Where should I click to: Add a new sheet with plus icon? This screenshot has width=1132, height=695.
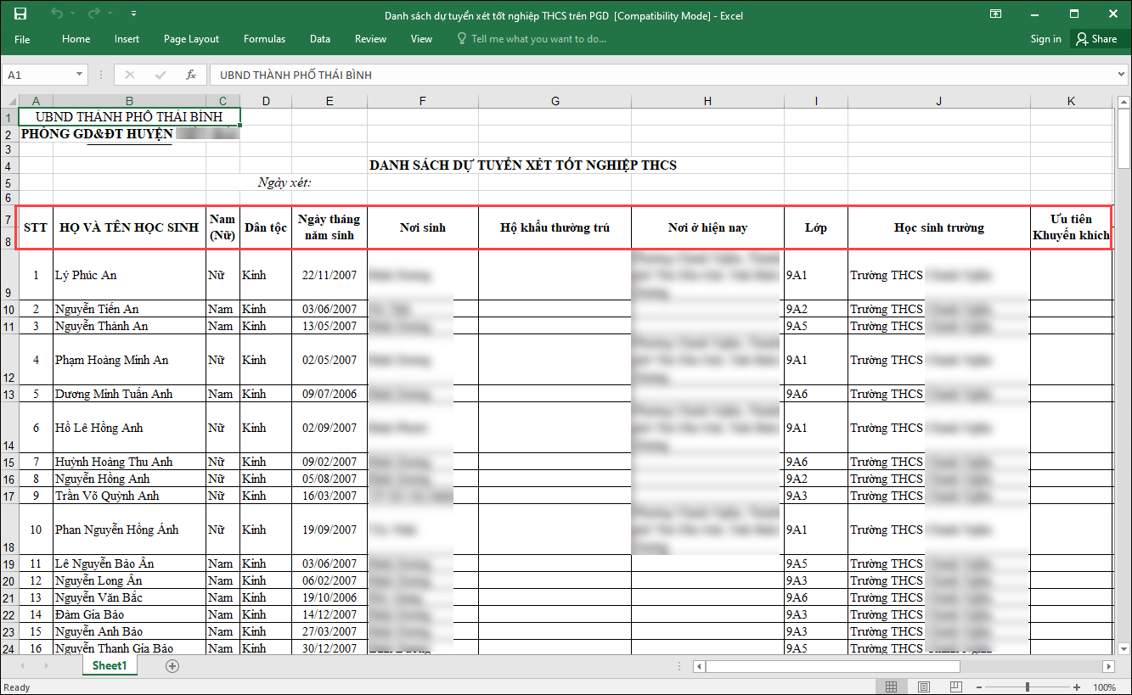point(172,666)
